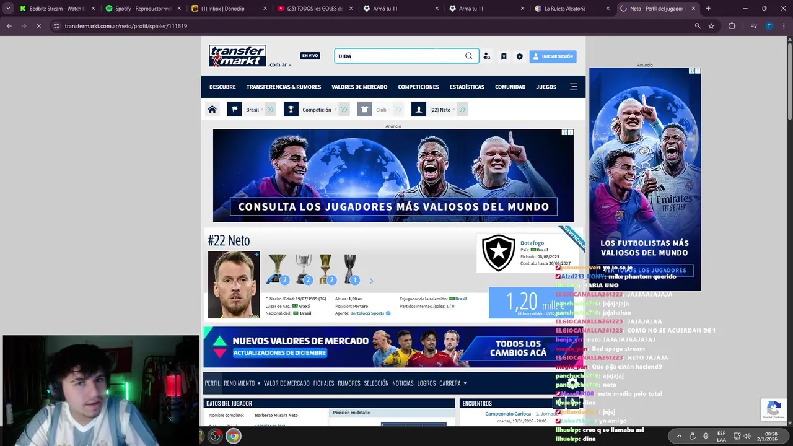
Task: Click the search magnifier icon in search box
Action: coord(469,56)
